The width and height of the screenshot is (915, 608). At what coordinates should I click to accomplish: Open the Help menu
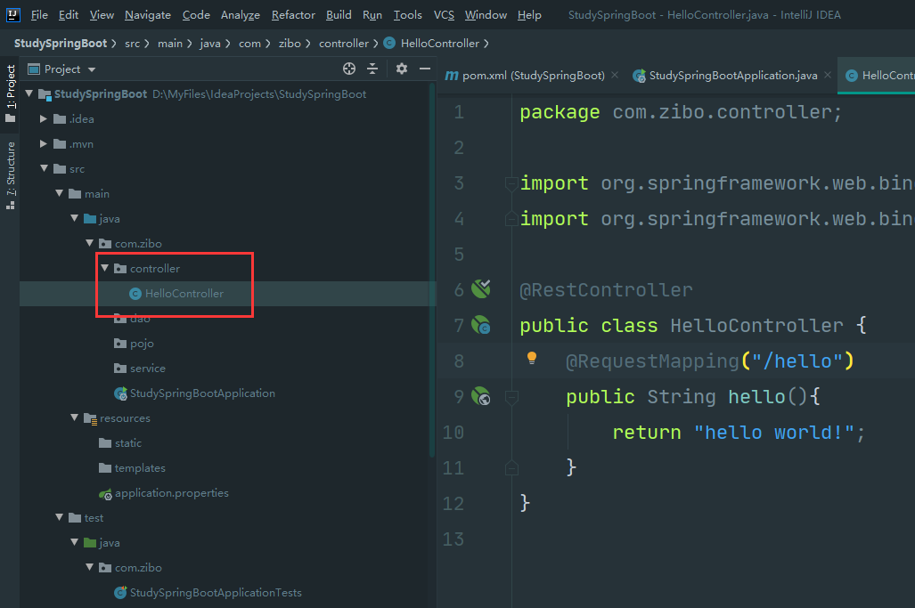[529, 14]
